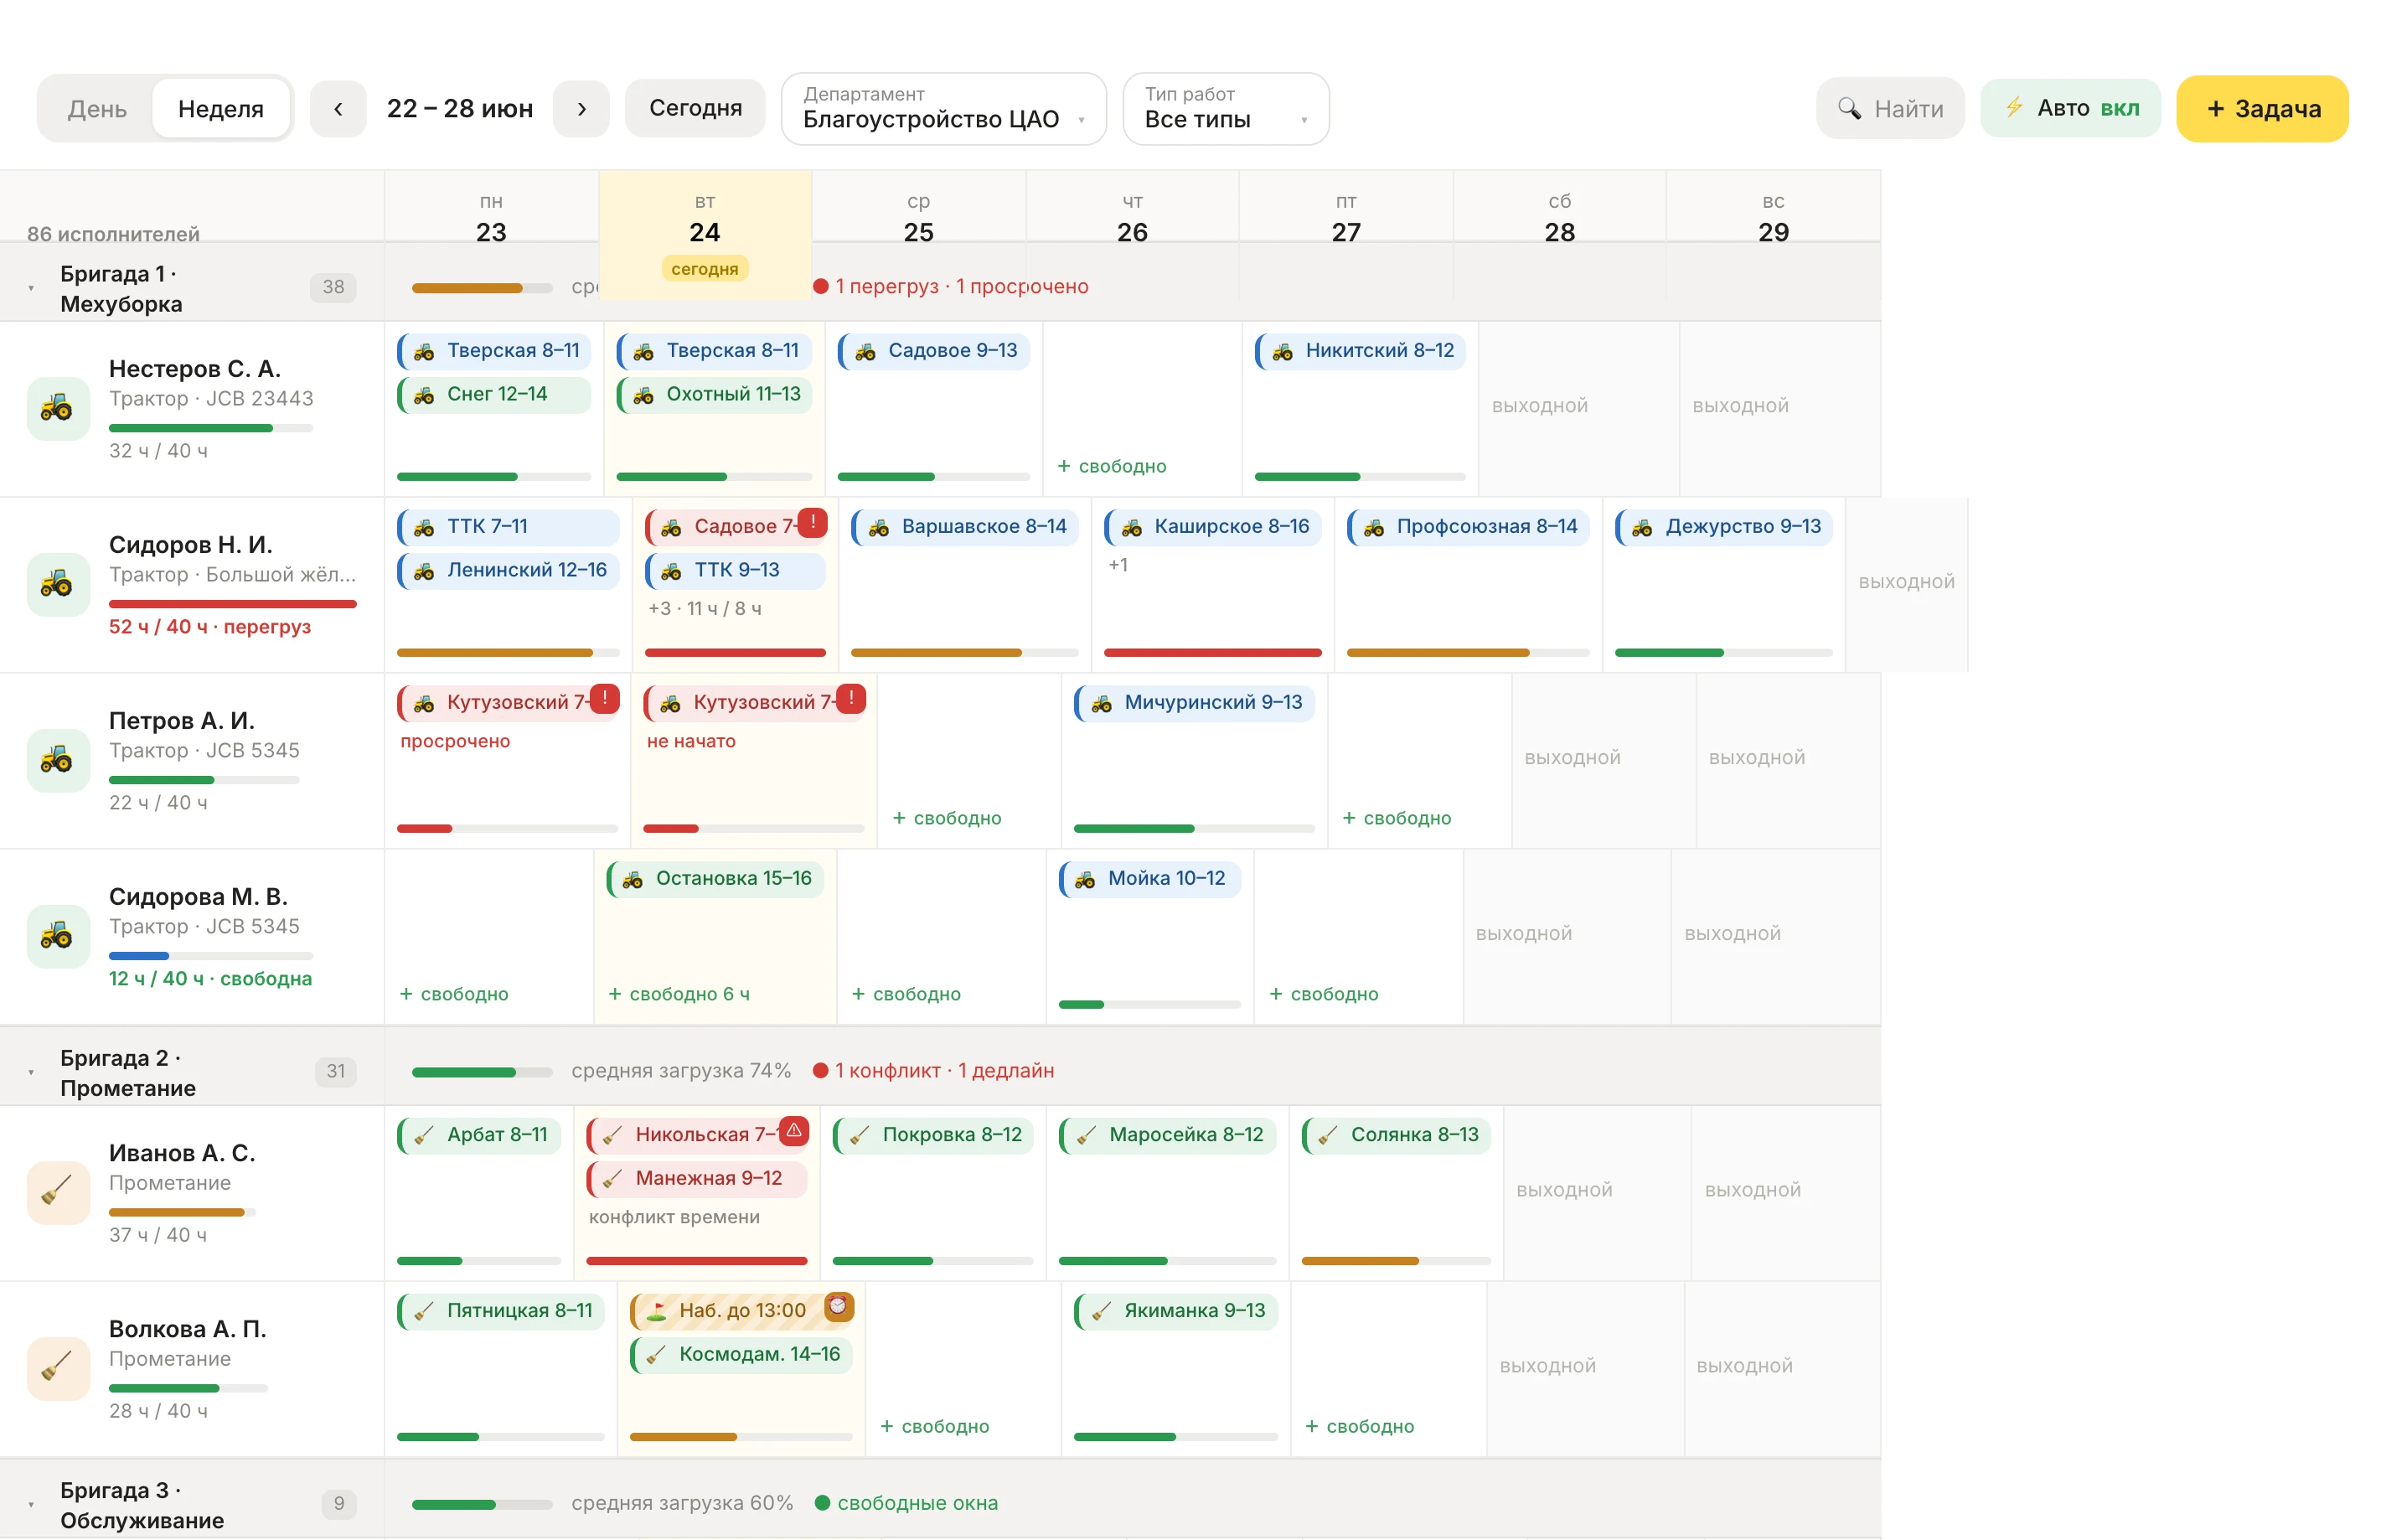Switch view to Неделя

[221, 109]
